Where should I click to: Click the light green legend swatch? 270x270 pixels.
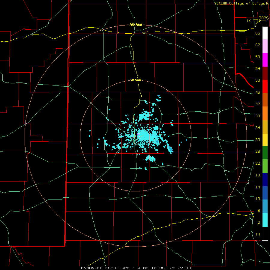click(x=265, y=166)
